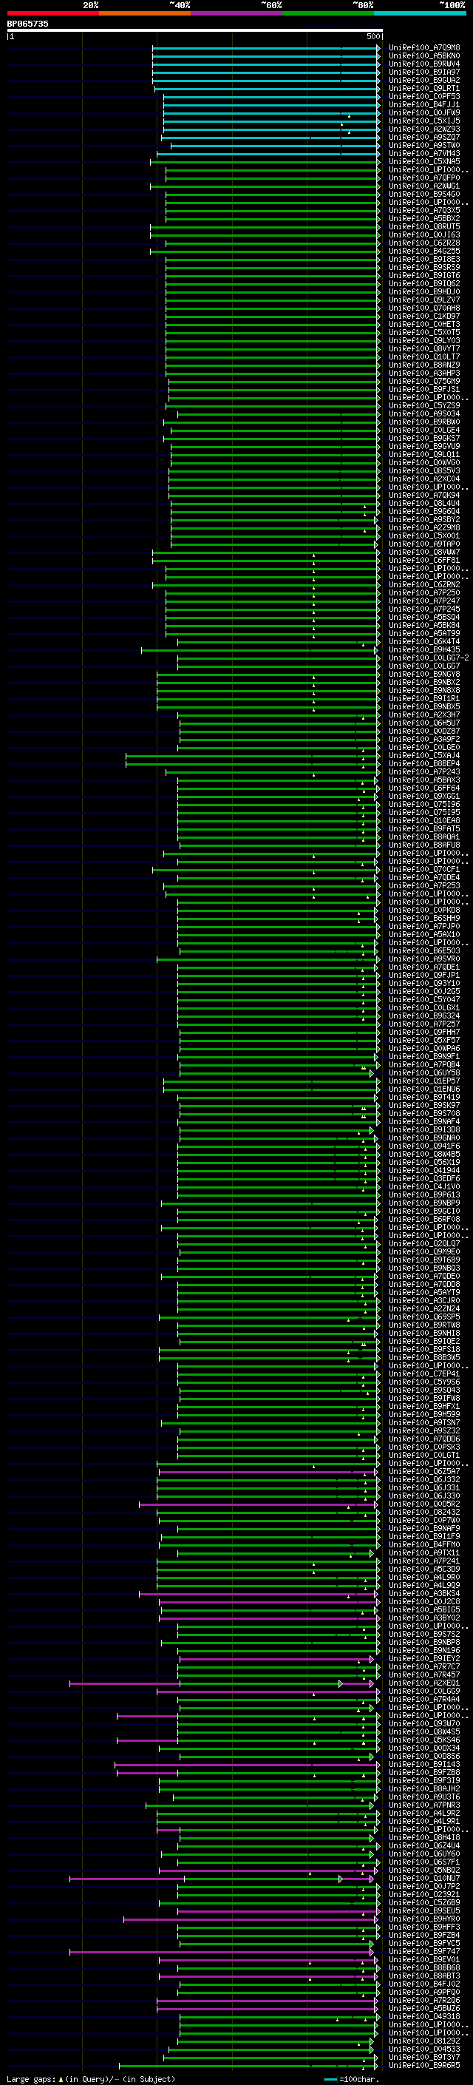Select the UniRef100_Q70AH8 label
Viewport: 473px width, 2085px height.
(x=424, y=308)
